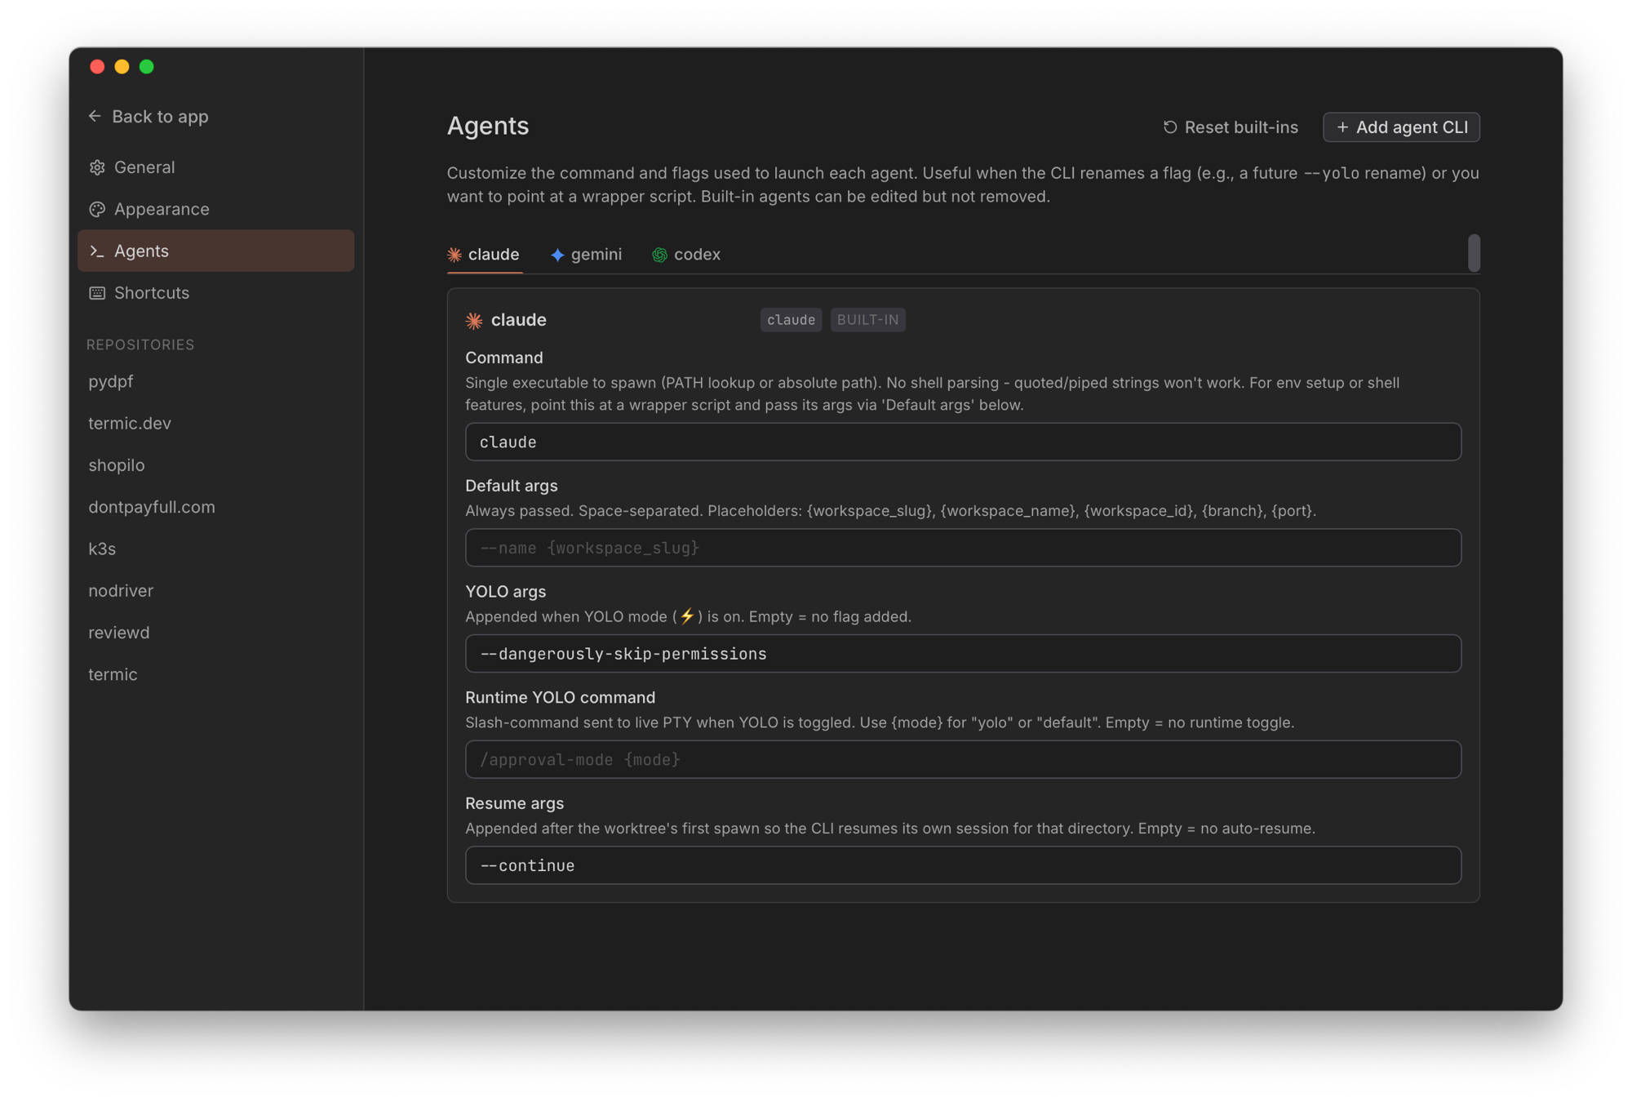Click the red window close button

tap(97, 67)
